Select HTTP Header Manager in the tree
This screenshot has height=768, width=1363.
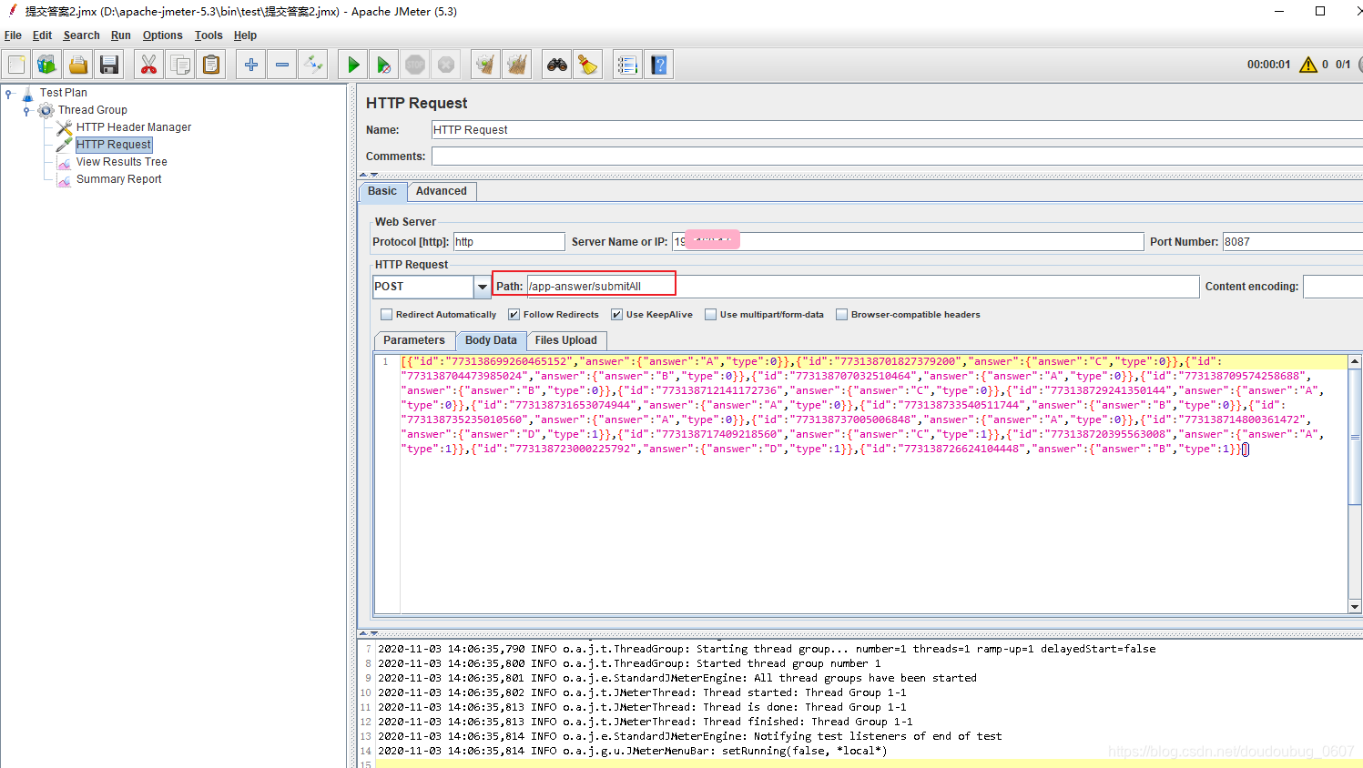pyautogui.click(x=134, y=127)
